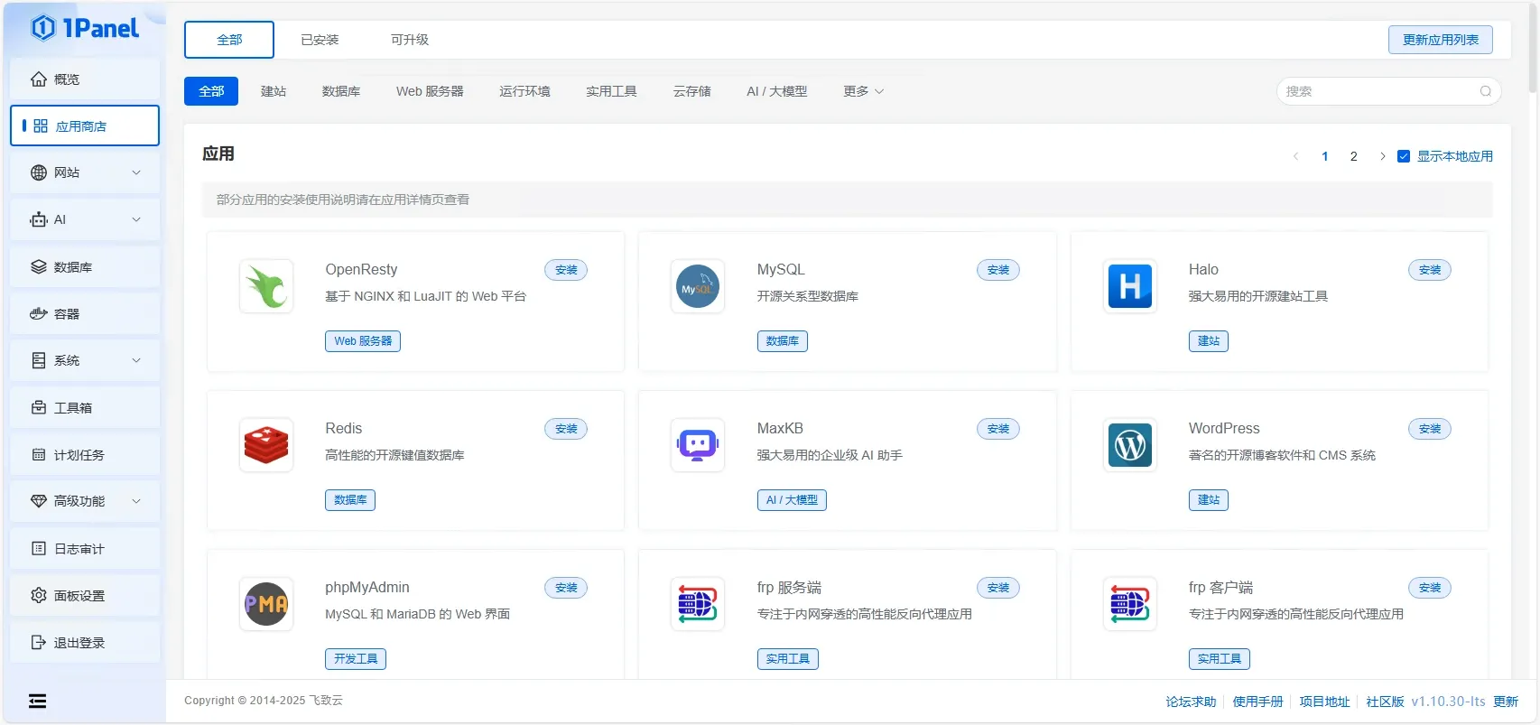Go to next page arrow
This screenshot has height=725, width=1540.
1382,156
